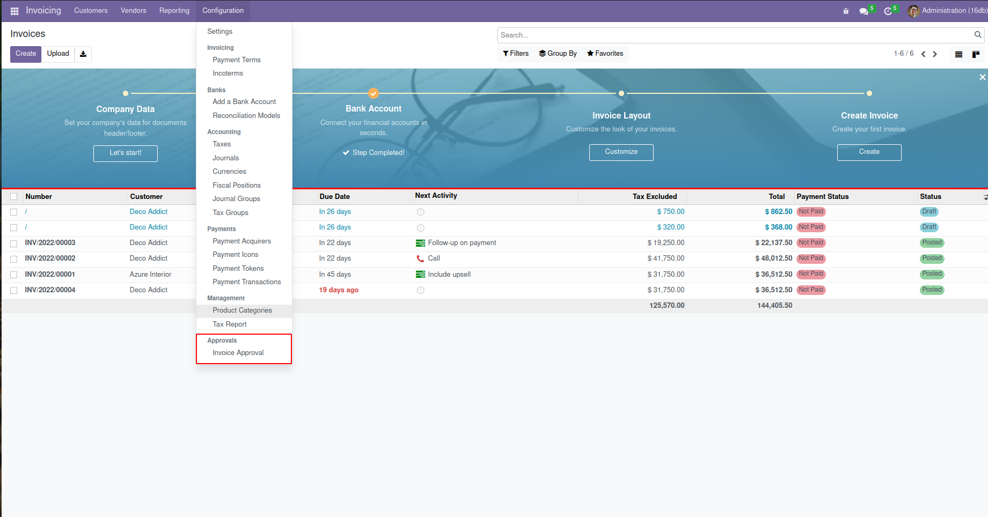The width and height of the screenshot is (988, 517).
Task: Click the Call phone activity icon
Action: [x=421, y=258]
